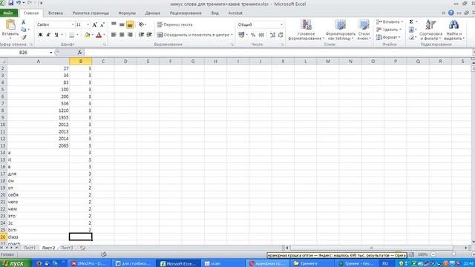The width and height of the screenshot is (475, 267).
Task: Open Delete cells (Удалить) dropdown
Action: 389,30
